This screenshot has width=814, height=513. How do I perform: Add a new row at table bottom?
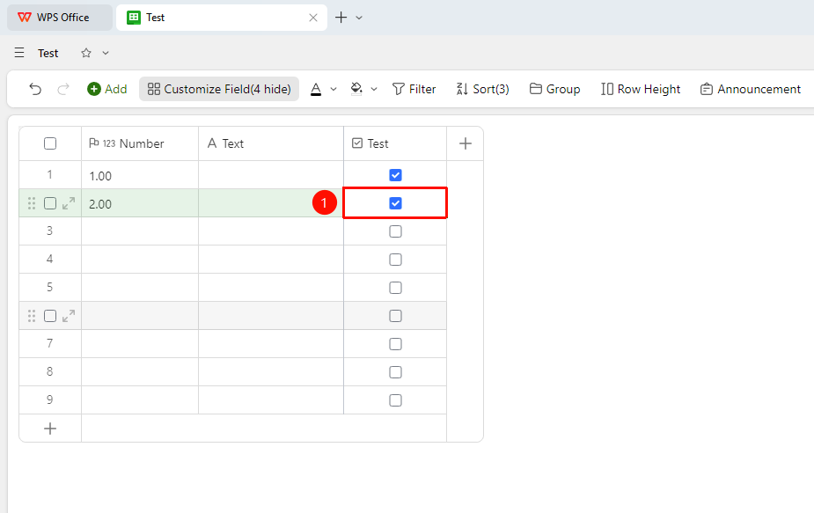click(50, 429)
